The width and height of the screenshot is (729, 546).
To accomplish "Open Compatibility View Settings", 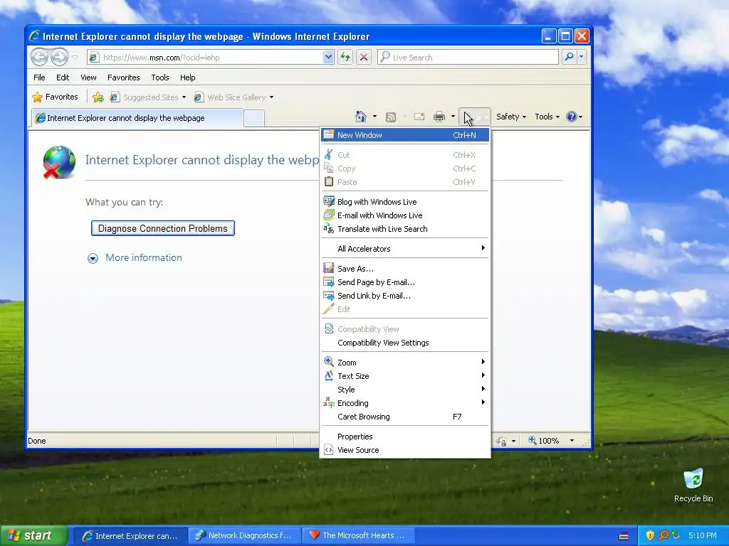I will point(405,343).
